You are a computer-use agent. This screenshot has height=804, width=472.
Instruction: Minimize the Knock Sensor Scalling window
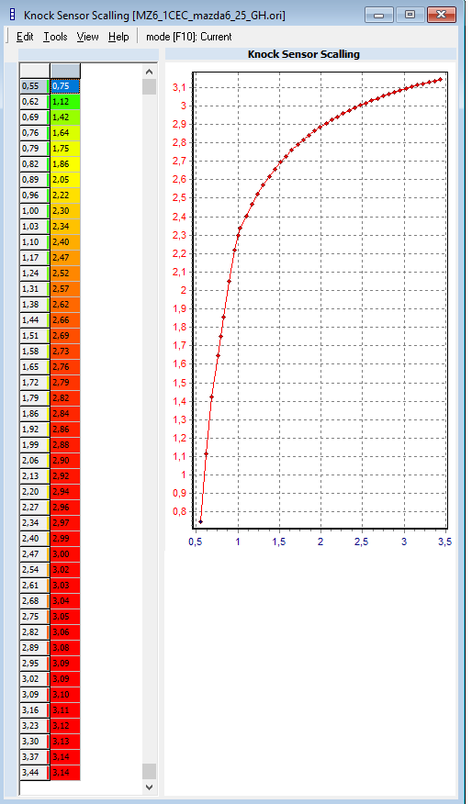(x=379, y=15)
